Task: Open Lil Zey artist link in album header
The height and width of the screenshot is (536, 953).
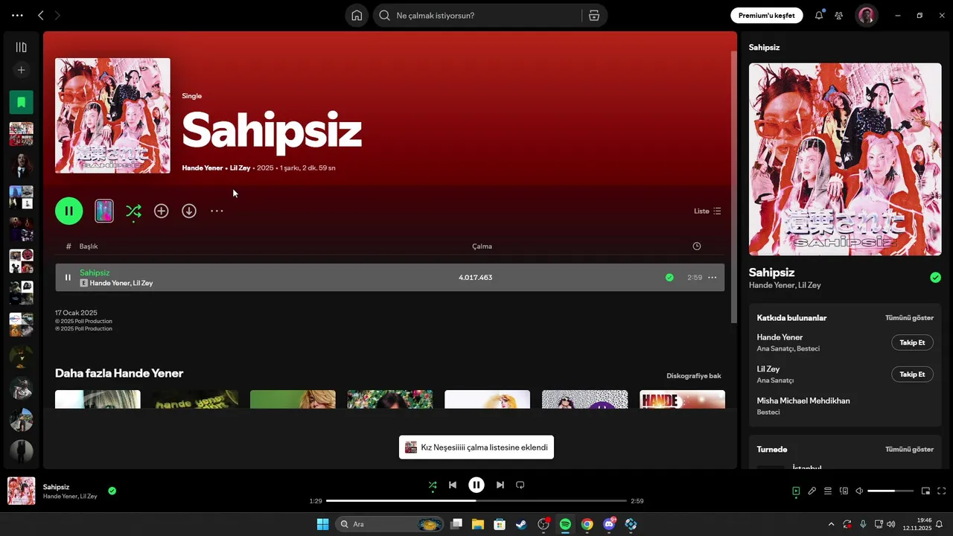Action: [x=240, y=168]
